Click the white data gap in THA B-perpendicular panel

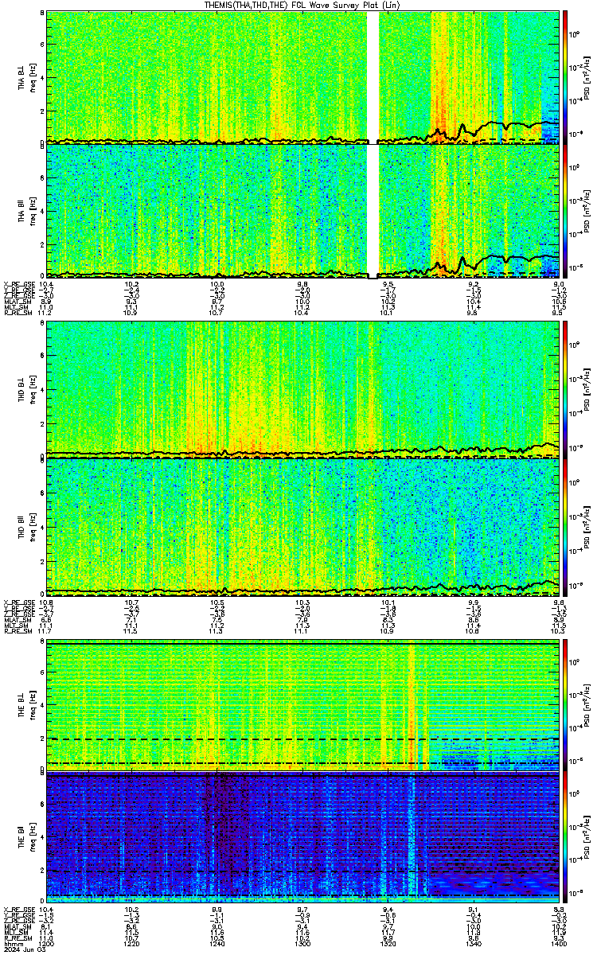(x=373, y=76)
